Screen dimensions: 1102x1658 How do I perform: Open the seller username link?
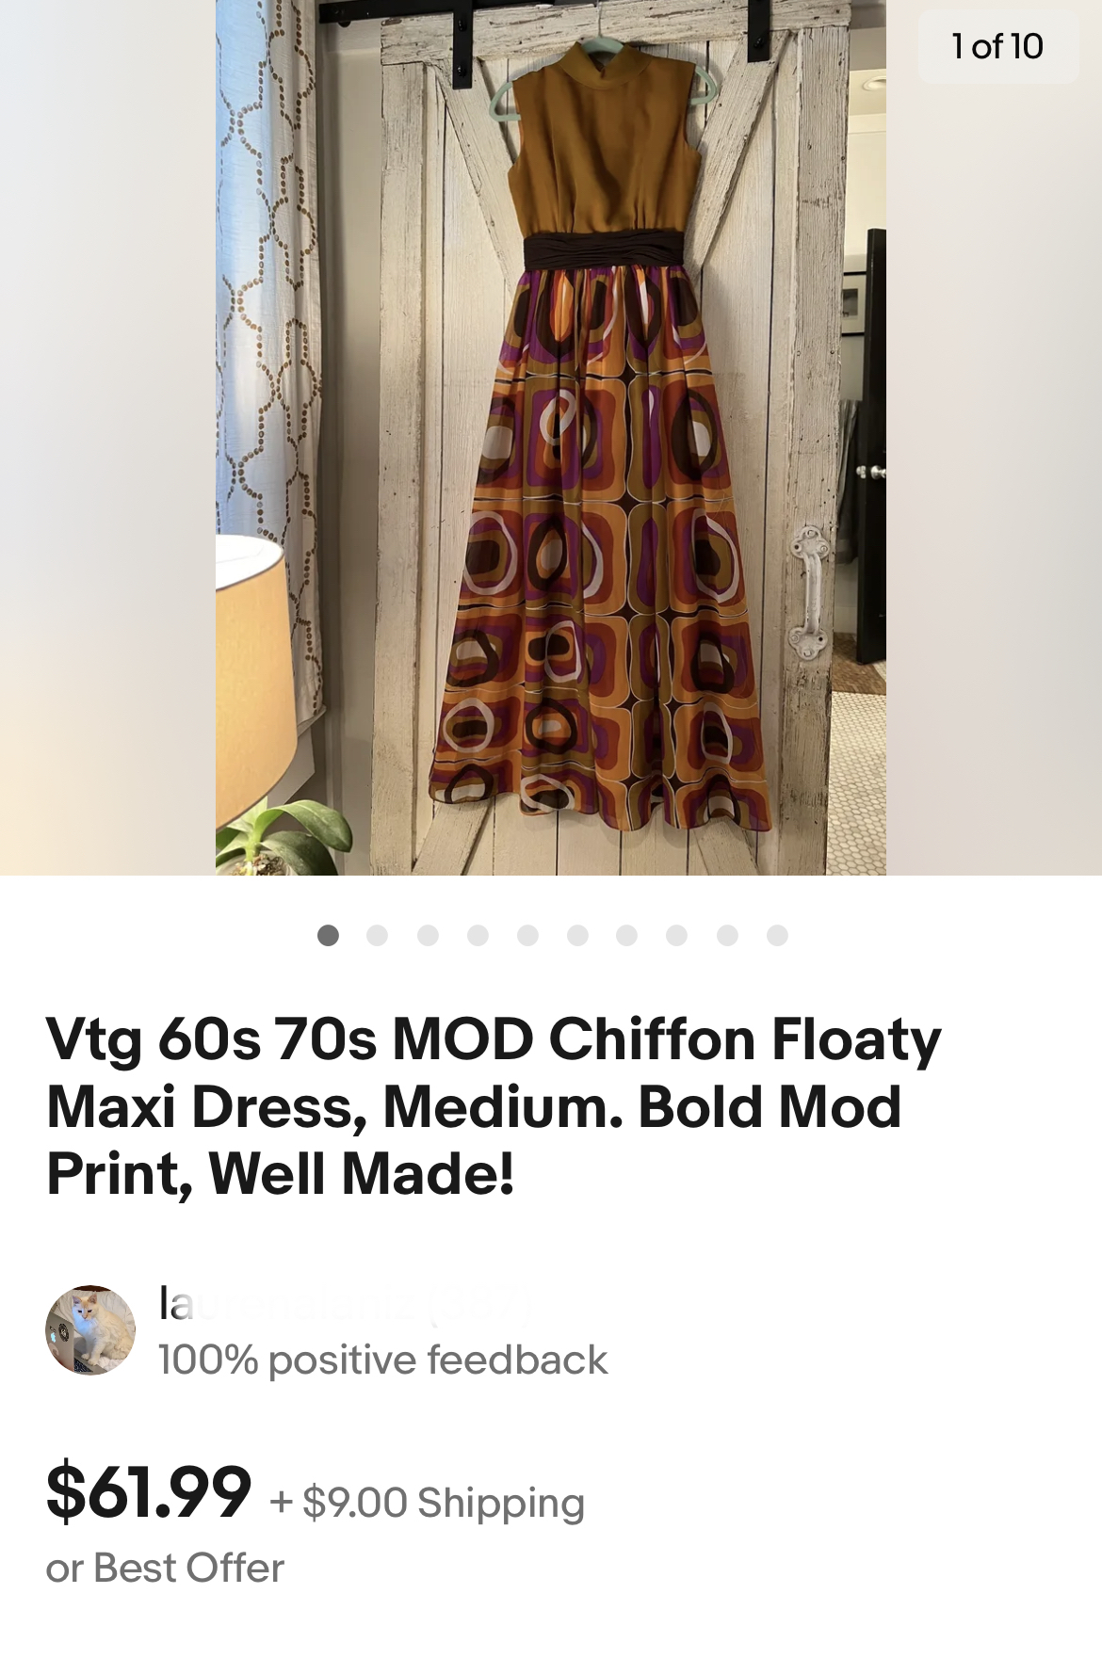pyautogui.click(x=344, y=1305)
